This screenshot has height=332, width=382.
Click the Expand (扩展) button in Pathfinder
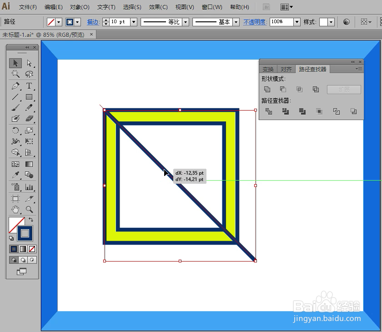[x=344, y=90]
